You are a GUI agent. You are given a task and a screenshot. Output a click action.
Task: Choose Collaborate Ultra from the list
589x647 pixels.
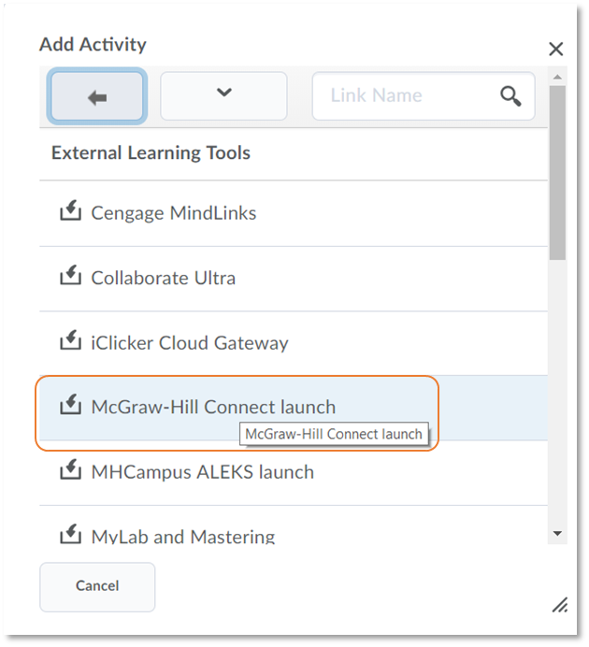pyautogui.click(x=294, y=279)
